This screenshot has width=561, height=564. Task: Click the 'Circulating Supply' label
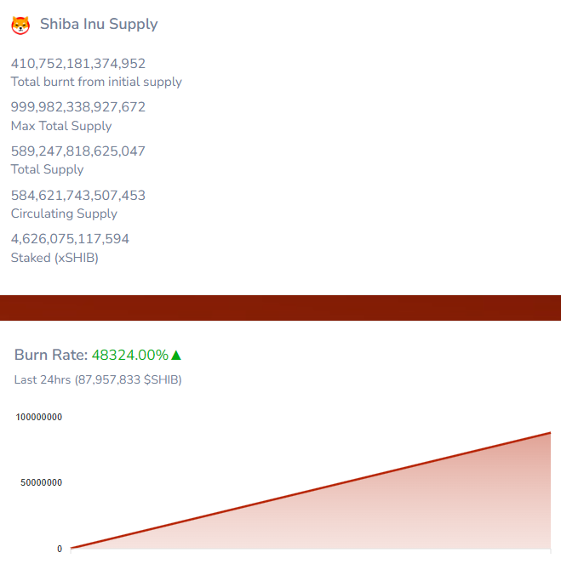(64, 214)
